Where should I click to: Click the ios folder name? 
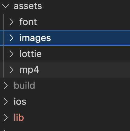pos(20,101)
